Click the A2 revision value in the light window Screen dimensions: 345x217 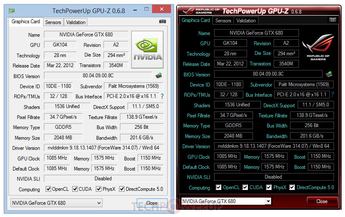[116, 45]
